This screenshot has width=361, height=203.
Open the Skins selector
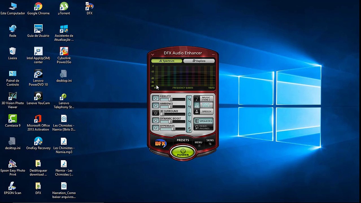[210, 142]
